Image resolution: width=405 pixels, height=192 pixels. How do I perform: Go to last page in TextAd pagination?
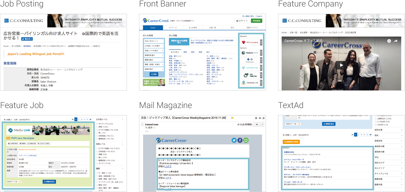coord(370,135)
